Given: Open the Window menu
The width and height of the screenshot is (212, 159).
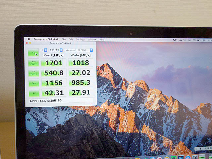Looking at the screenshot, I should pyautogui.click(x=92, y=39).
